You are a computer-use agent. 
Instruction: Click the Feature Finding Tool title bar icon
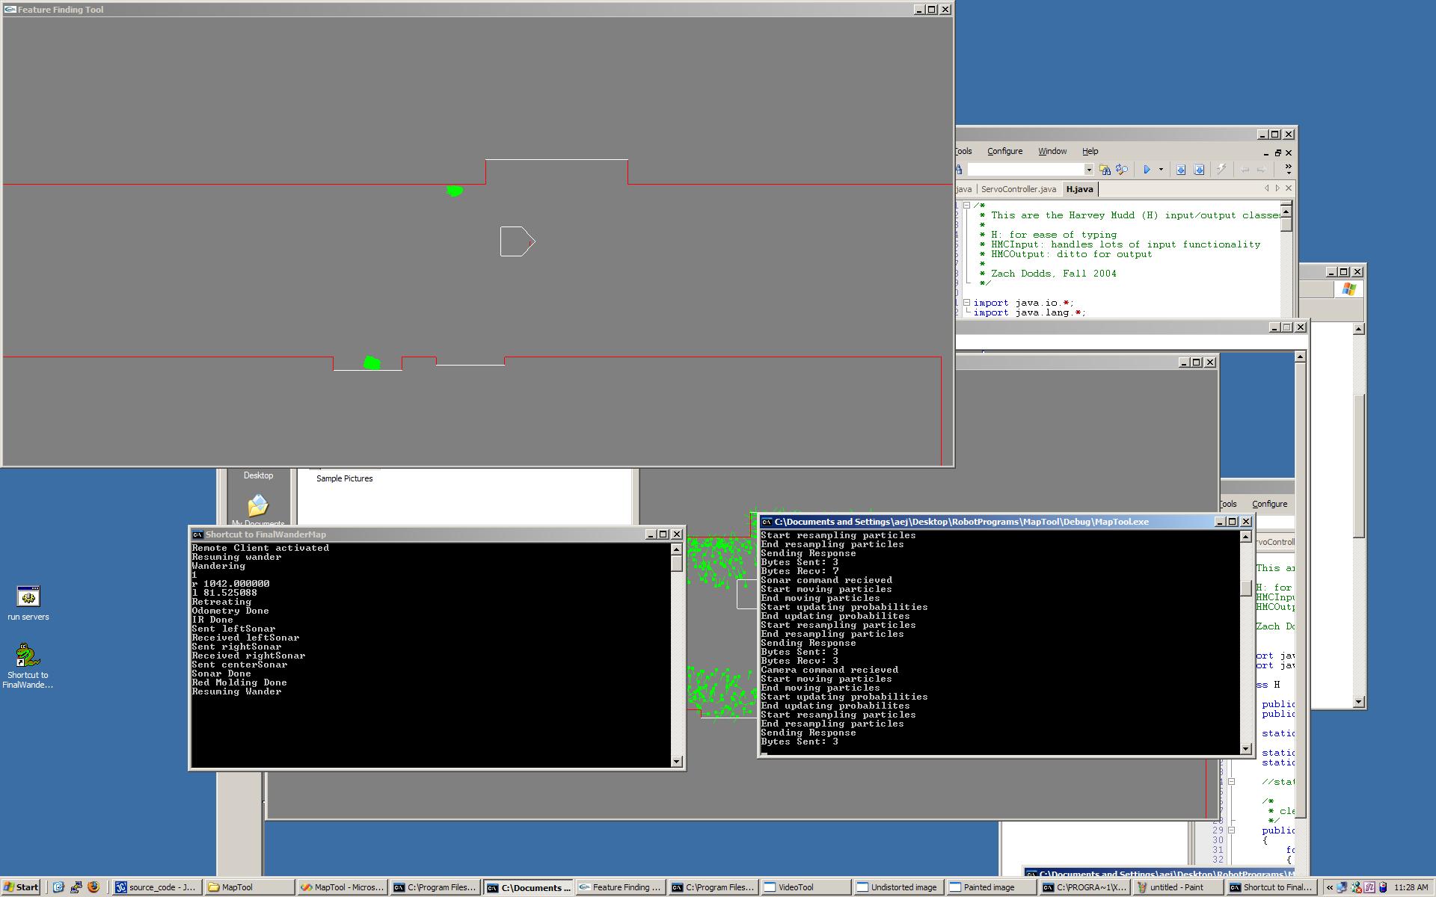[x=10, y=10]
